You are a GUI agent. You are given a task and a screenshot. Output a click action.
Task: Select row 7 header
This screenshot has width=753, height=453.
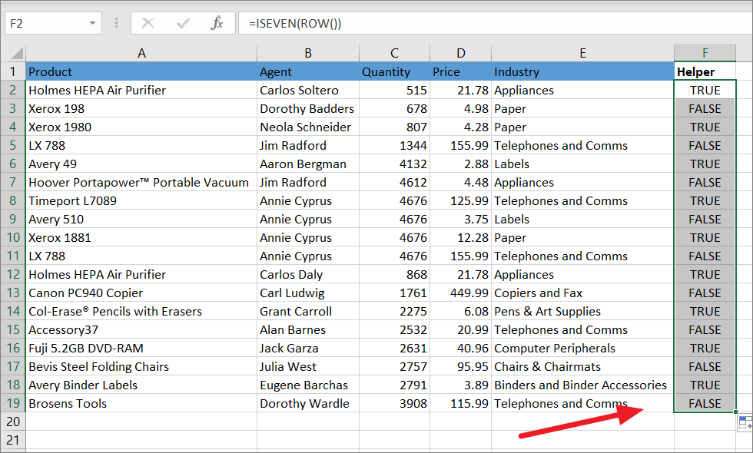tap(13, 183)
